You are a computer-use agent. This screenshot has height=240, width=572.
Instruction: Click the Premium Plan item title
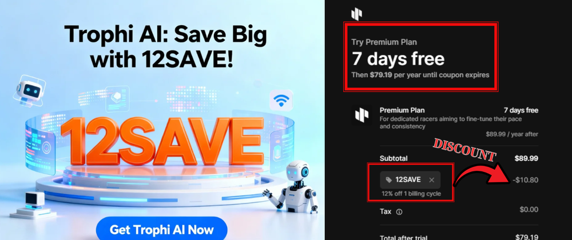[402, 110]
